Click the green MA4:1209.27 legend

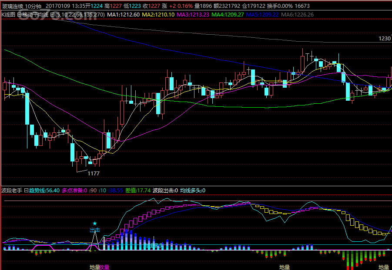(228, 15)
